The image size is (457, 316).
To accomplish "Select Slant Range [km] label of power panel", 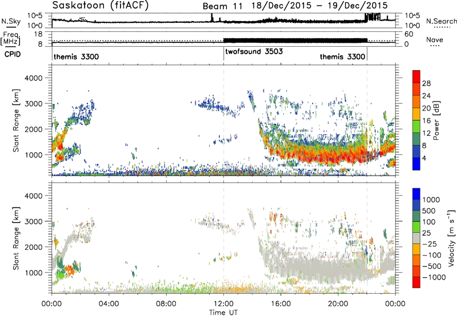I will (x=16, y=120).
